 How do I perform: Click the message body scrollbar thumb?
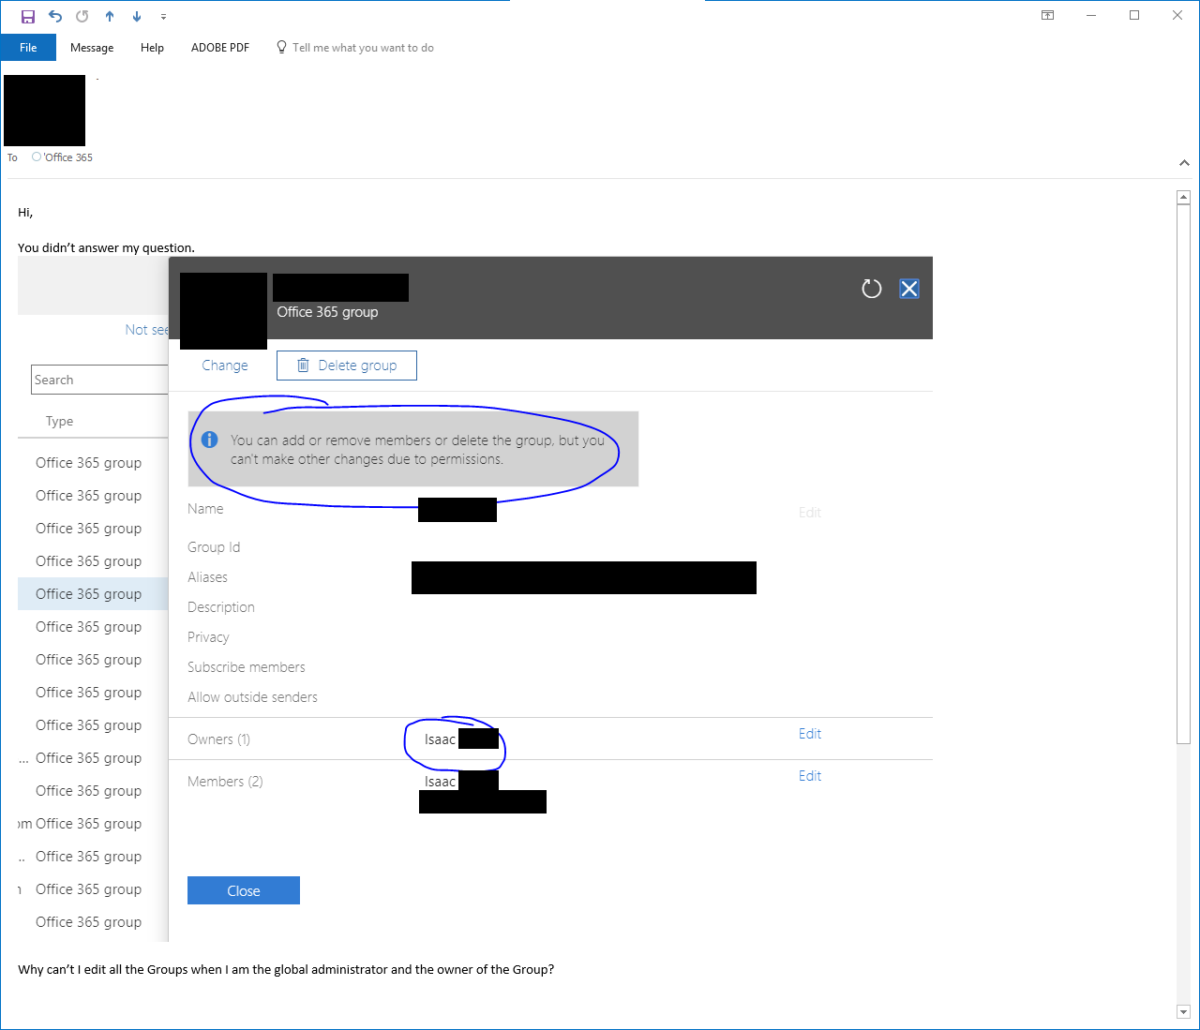pos(1183,474)
